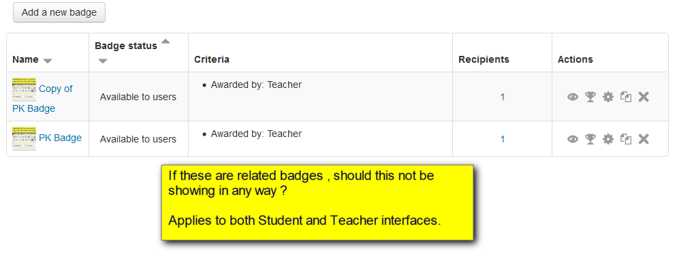Sort Badge status ascending with up arrow
Screen dimensions: 677x259
(x=166, y=42)
